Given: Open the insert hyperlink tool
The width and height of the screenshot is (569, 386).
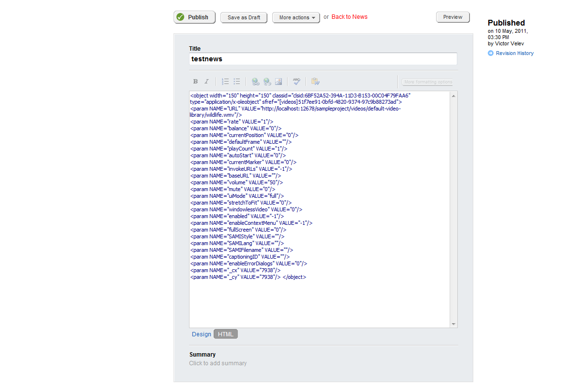Looking at the screenshot, I should [256, 82].
